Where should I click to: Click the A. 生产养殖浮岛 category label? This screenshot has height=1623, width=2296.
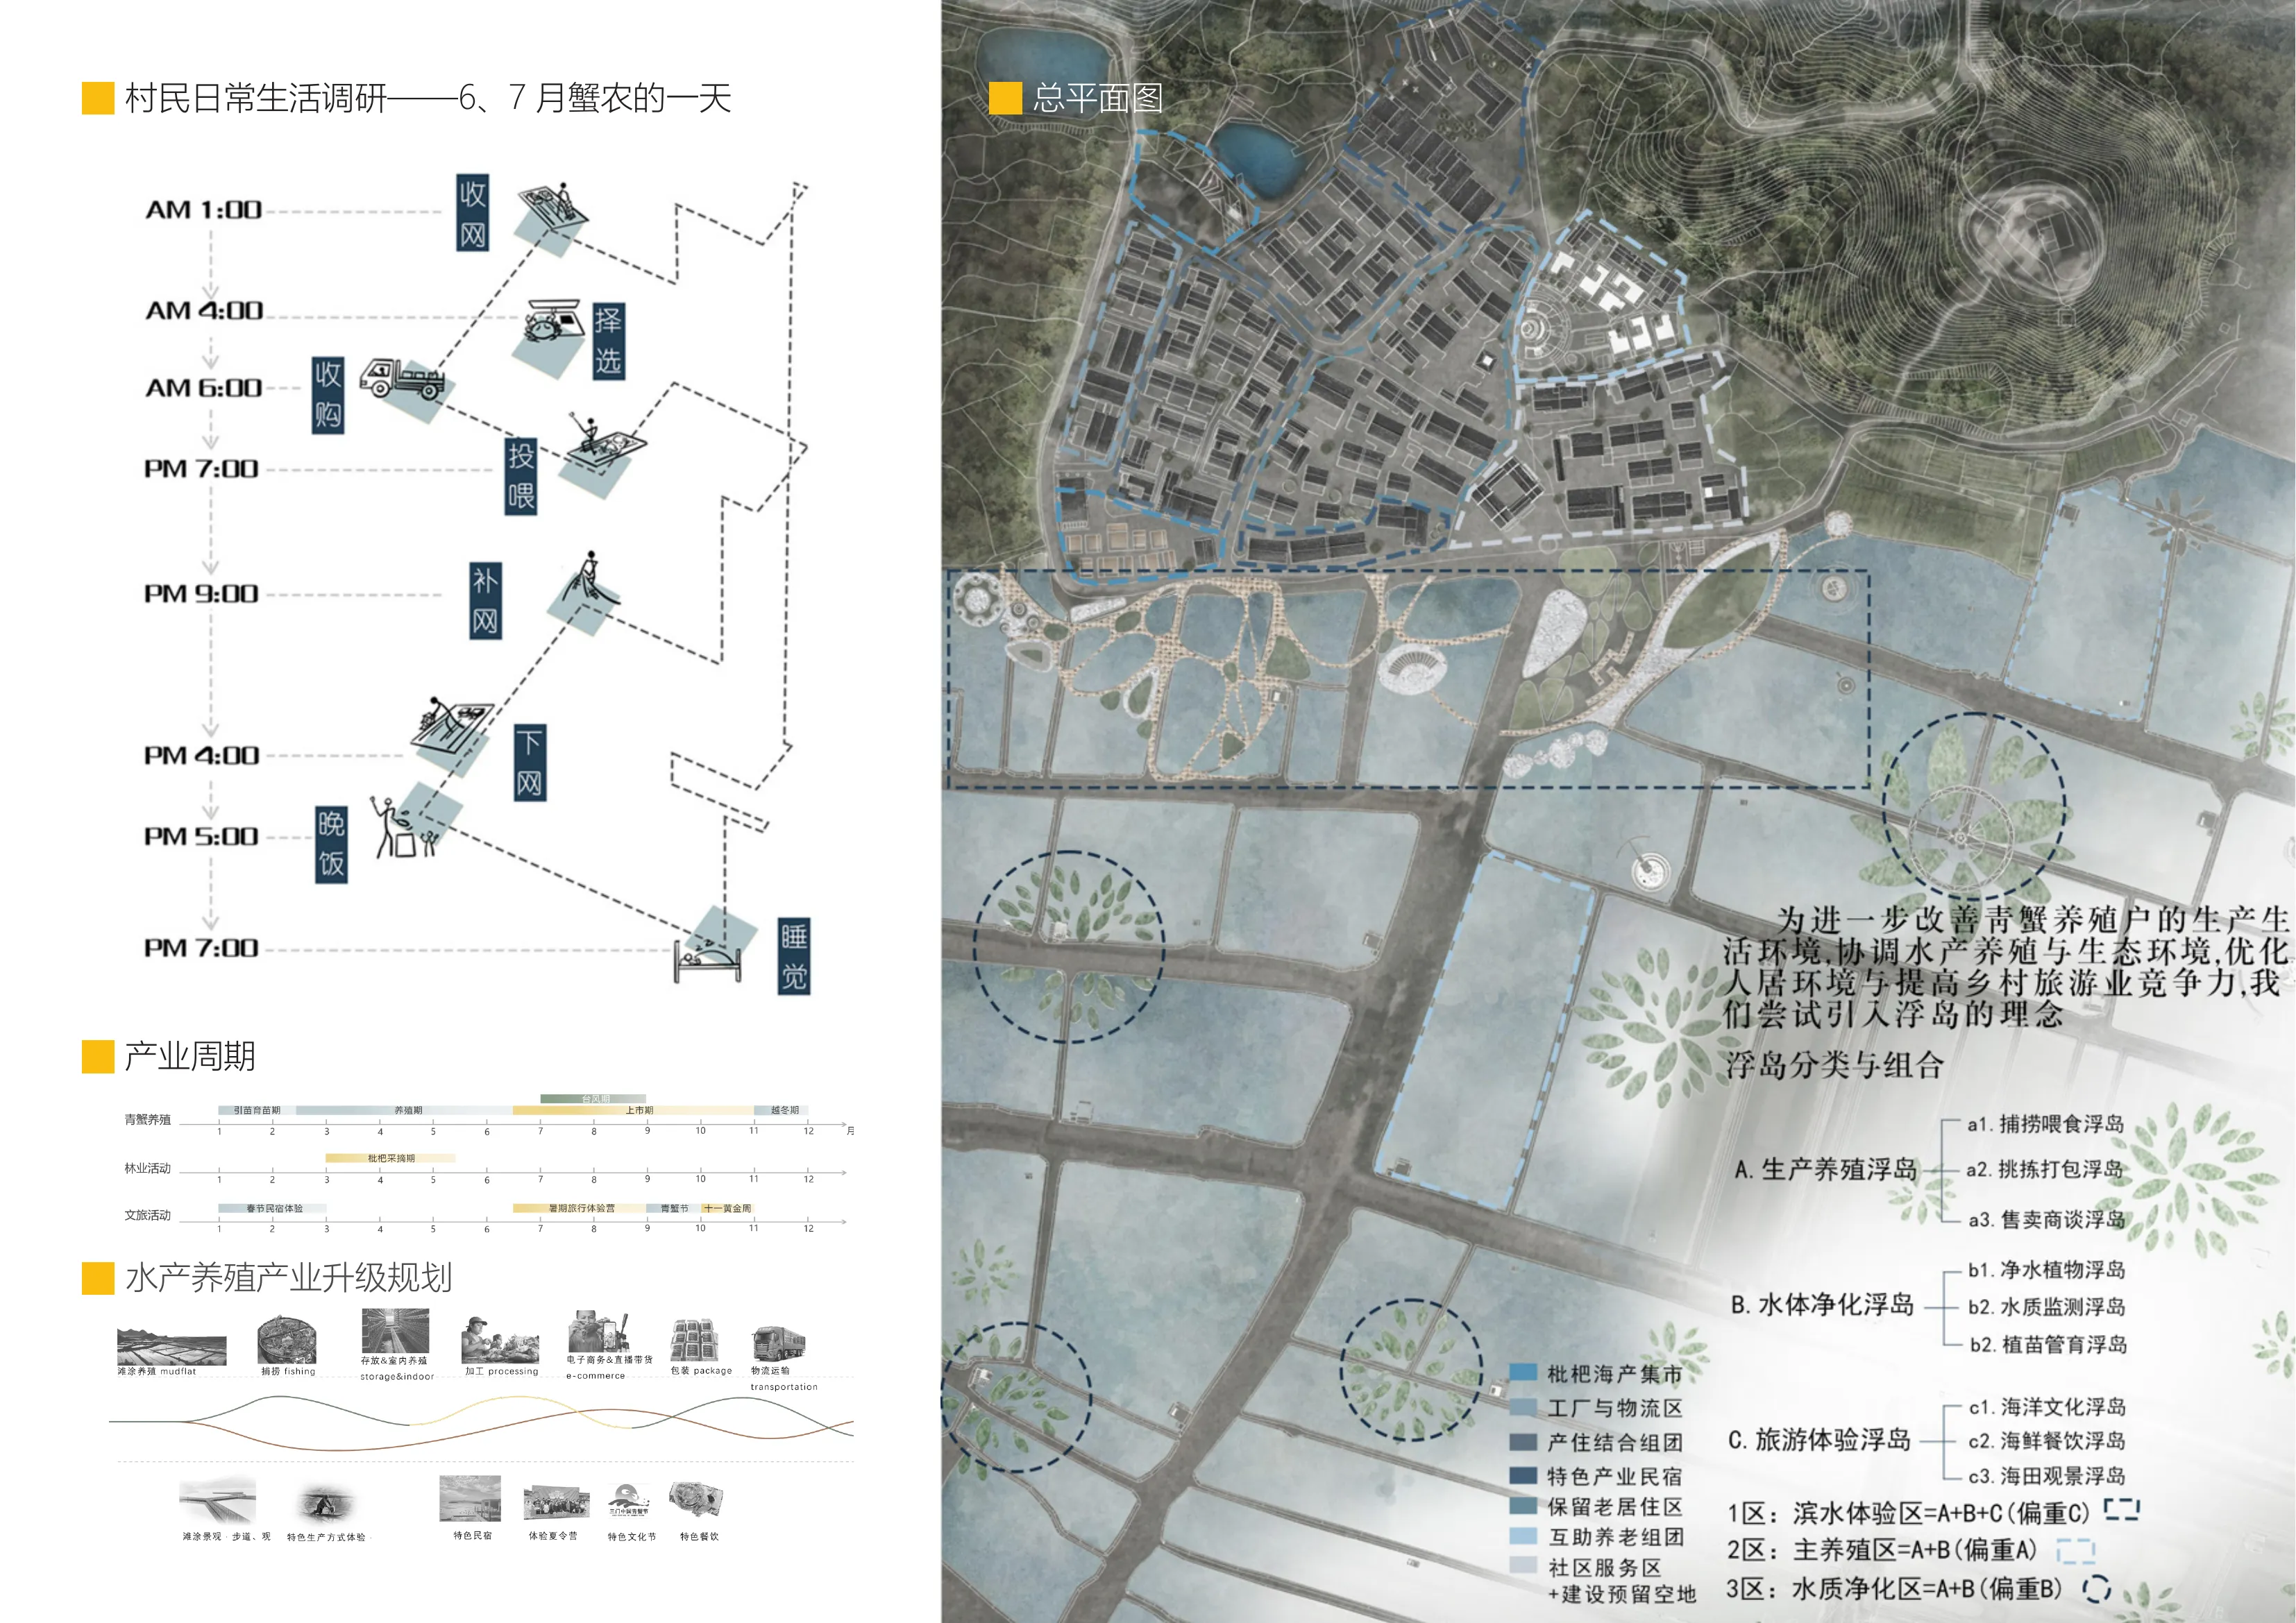pyautogui.click(x=1825, y=1169)
